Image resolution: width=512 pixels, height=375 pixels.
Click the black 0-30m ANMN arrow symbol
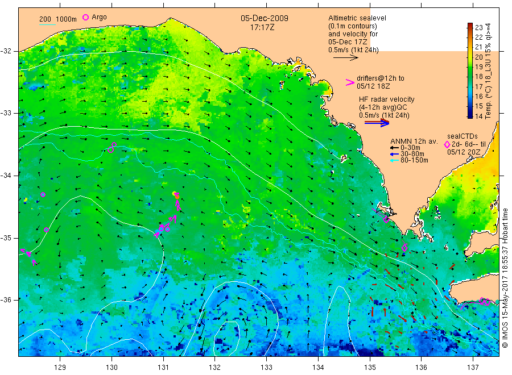394,148
